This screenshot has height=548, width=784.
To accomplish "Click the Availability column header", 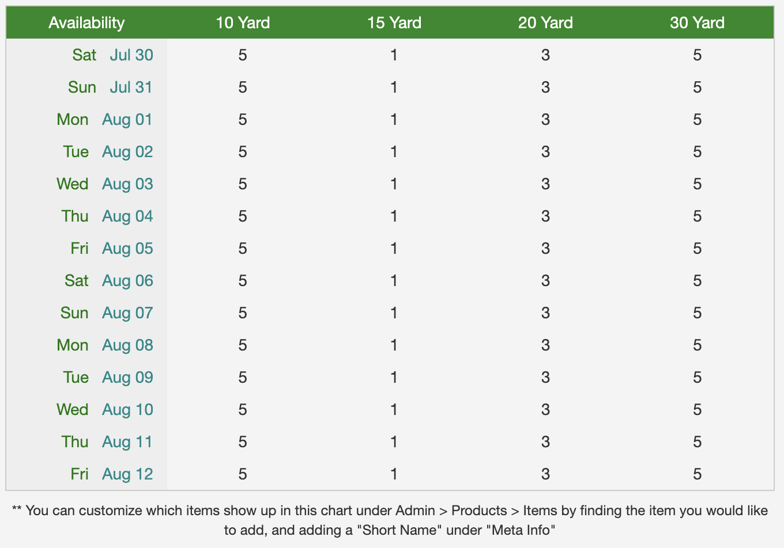I will pos(86,23).
